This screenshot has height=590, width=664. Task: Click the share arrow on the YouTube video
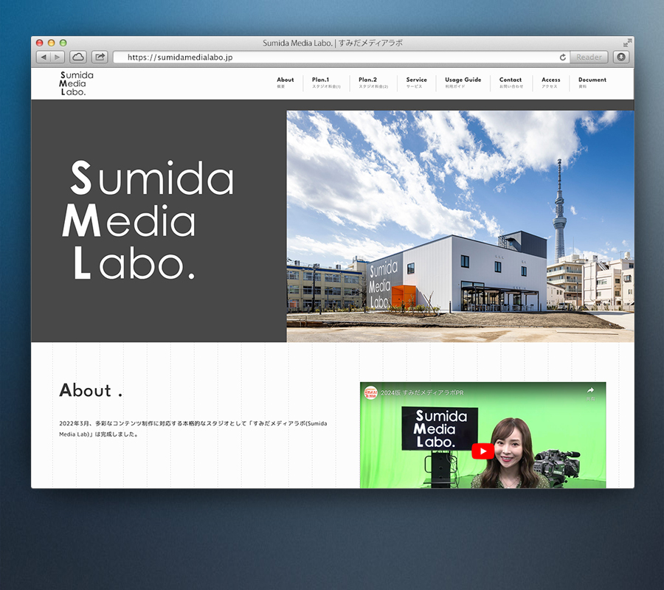point(590,392)
